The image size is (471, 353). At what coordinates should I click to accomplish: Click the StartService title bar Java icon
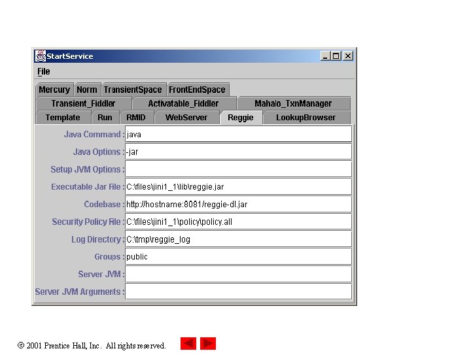coord(41,56)
